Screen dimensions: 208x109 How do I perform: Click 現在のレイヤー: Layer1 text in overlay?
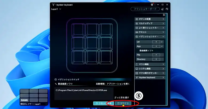30,104
